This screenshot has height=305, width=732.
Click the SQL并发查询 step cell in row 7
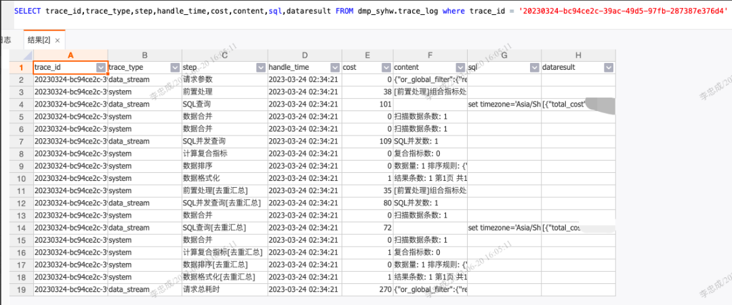pyautogui.click(x=224, y=141)
